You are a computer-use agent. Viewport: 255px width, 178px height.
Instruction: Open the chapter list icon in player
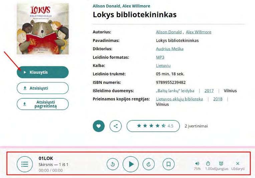(25, 164)
